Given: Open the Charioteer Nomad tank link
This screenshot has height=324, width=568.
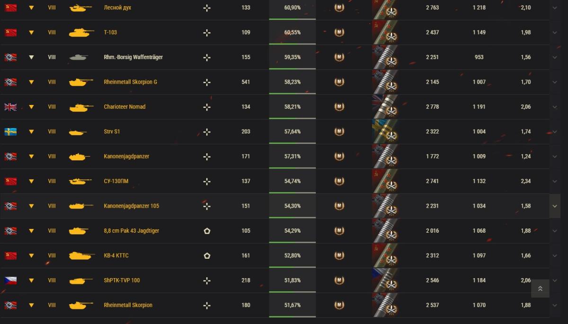Looking at the screenshot, I should tap(124, 107).
